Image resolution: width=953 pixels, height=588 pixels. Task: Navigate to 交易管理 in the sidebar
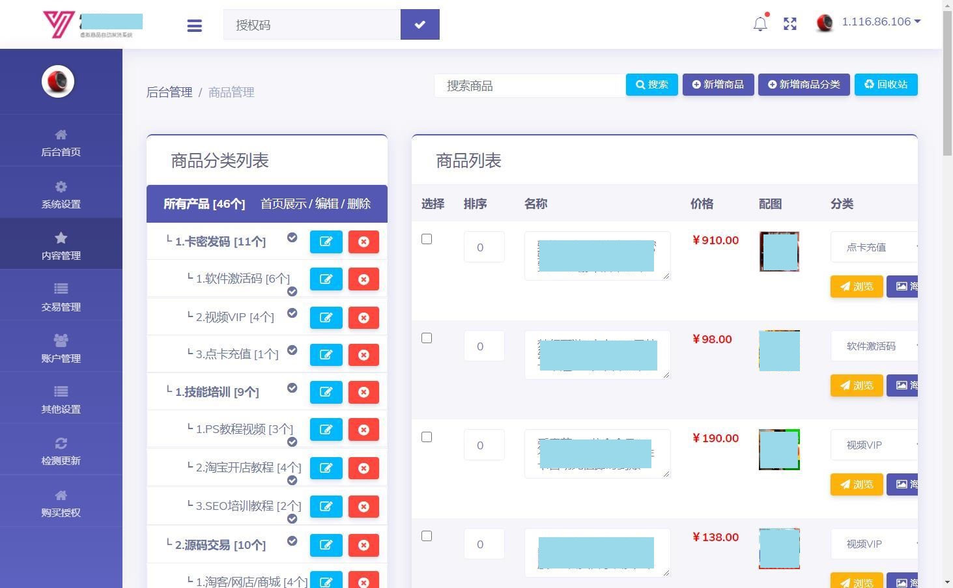pos(61,297)
